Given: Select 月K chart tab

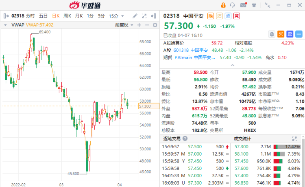Looking at the screenshot, I should click(79, 16).
